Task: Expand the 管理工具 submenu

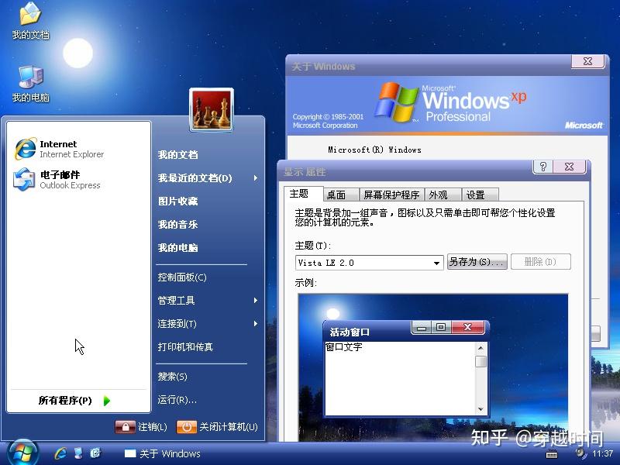Action: click(x=208, y=301)
